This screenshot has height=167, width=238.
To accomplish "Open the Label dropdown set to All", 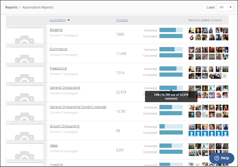I will pyautogui.click(x=225, y=7).
